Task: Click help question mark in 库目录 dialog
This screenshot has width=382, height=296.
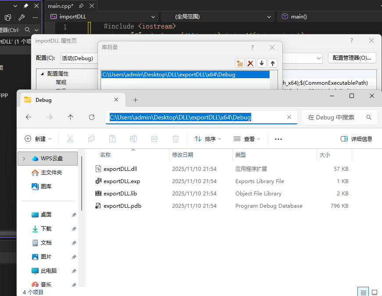Action: (x=252, y=47)
